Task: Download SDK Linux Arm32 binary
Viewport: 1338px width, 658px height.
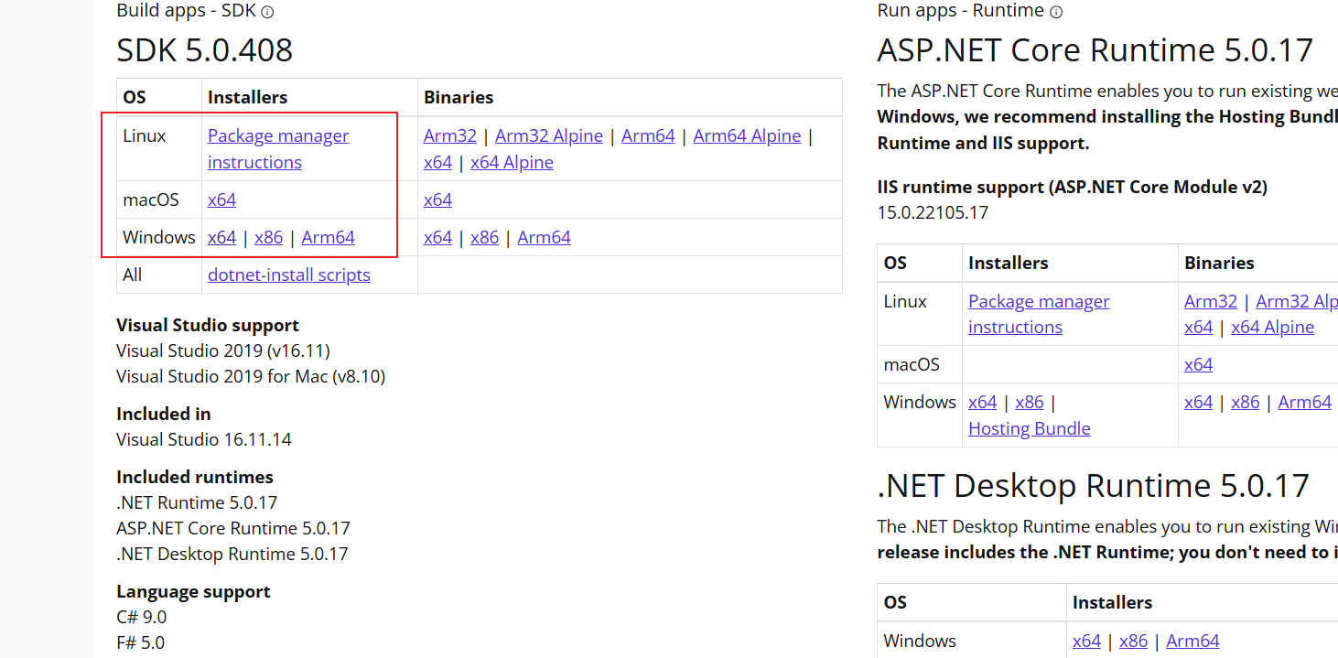Action: coord(449,135)
